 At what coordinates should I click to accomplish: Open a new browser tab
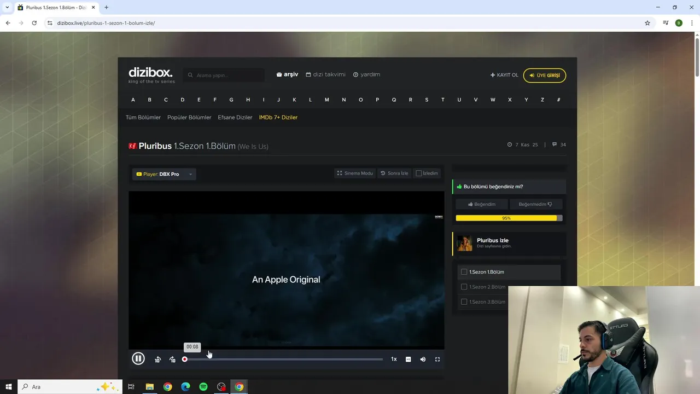click(x=106, y=8)
